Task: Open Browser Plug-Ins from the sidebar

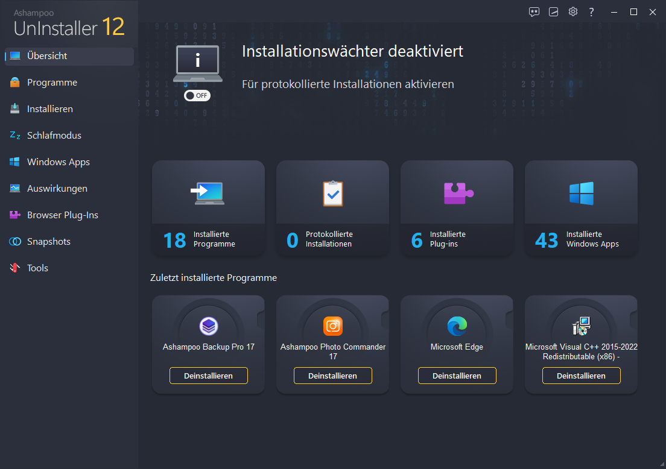Action: pyautogui.click(x=62, y=215)
